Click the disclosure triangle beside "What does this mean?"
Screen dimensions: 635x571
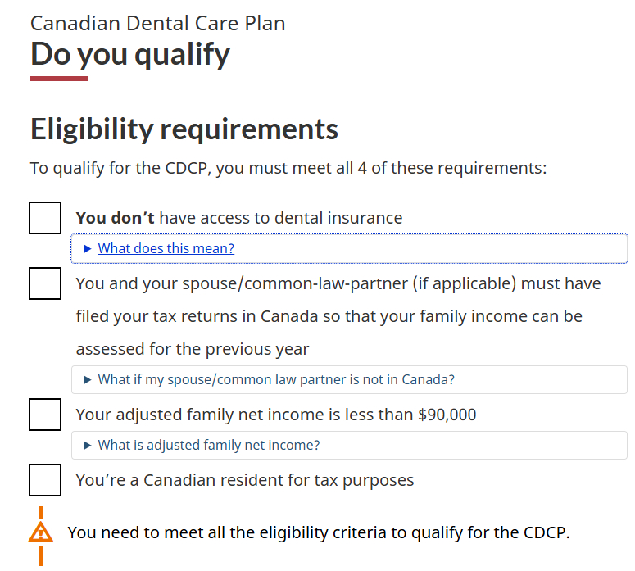tap(88, 248)
